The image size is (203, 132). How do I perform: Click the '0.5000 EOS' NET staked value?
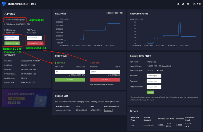point(96,110)
